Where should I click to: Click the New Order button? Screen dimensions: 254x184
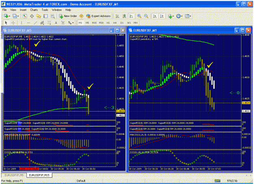tap(68, 16)
